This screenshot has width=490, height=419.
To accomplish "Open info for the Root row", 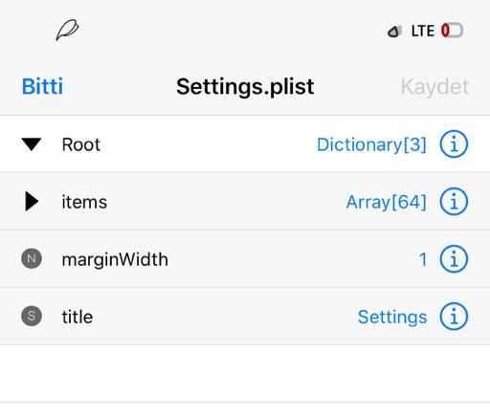I will coord(454,144).
